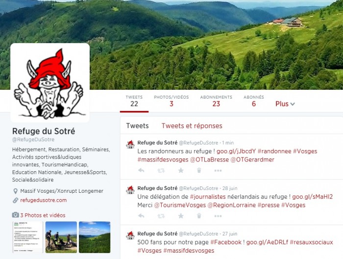Viewport: 343px width, 259px height.
Task: Open more options on journalistes tweet
Action: [x=218, y=216]
